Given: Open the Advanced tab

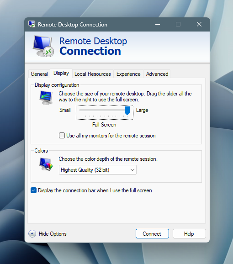Looking at the screenshot, I should pyautogui.click(x=157, y=74).
